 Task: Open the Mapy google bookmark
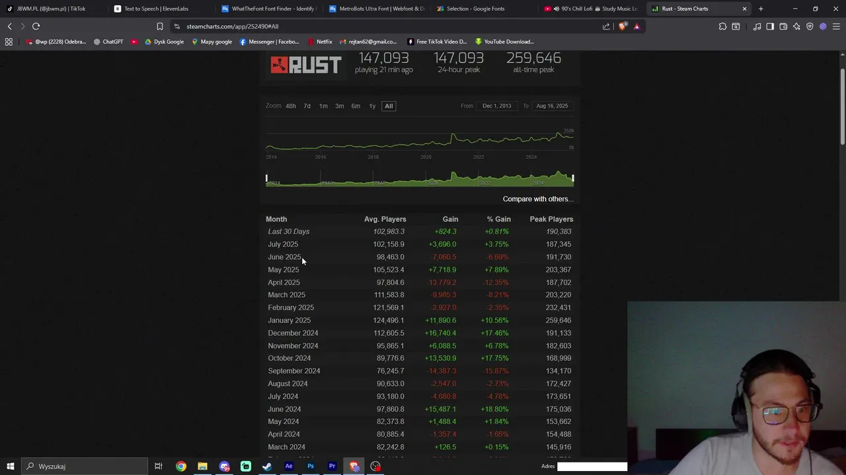tap(211, 42)
